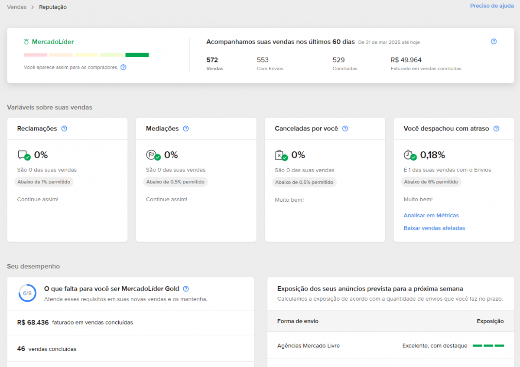The image size is (520, 367).
Task: Click the 'Forma de envio' column header
Action: point(298,321)
